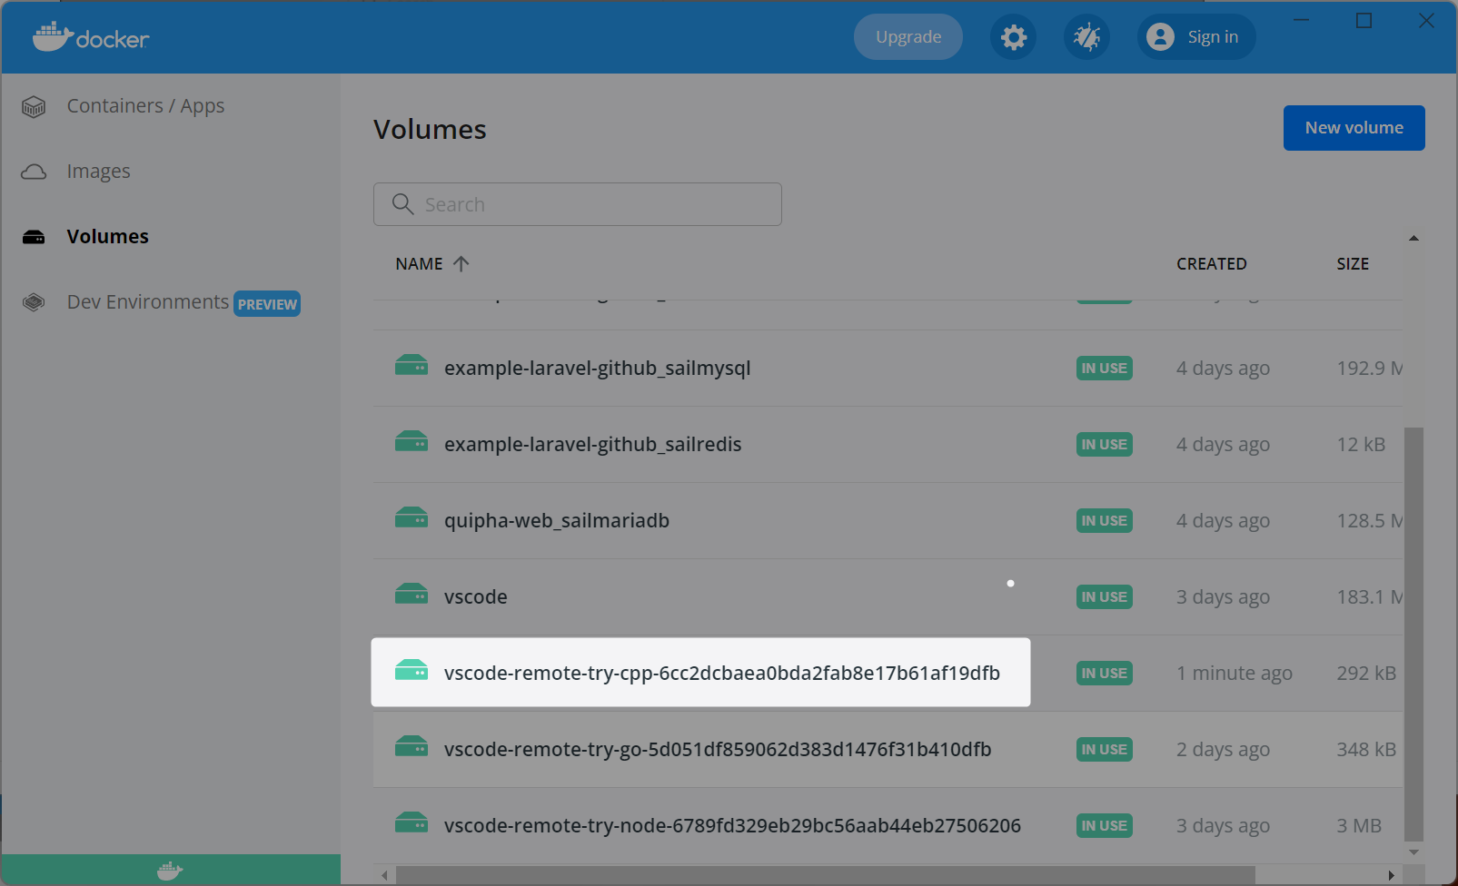
Task: Click the Images cloud icon in sidebar
Action: (x=34, y=172)
